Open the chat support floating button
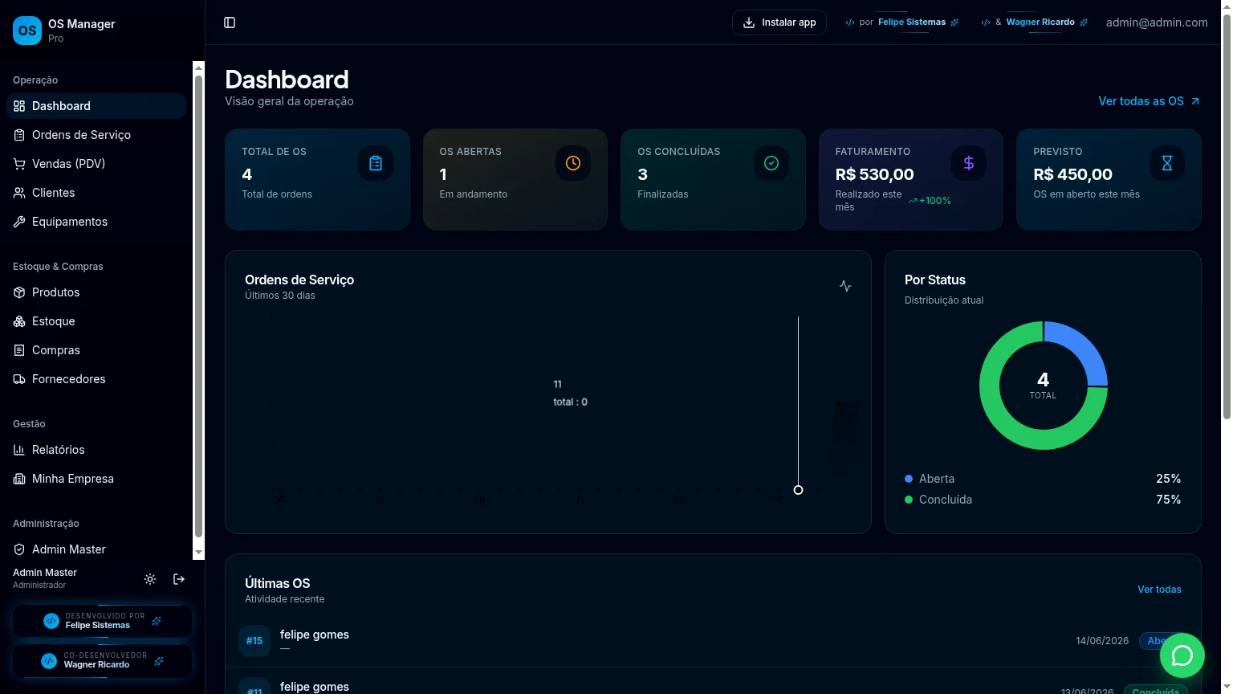 coord(1182,655)
